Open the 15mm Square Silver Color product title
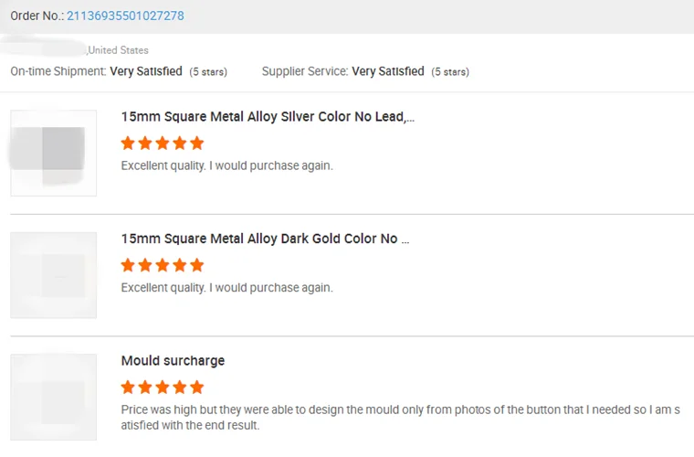 (x=268, y=117)
